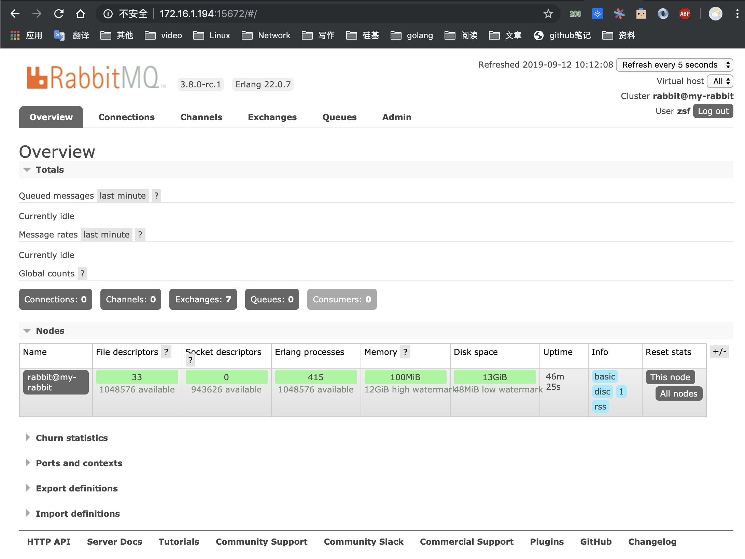Click the Google Translate bookmark icon
Image resolution: width=745 pixels, height=559 pixels.
click(x=59, y=35)
